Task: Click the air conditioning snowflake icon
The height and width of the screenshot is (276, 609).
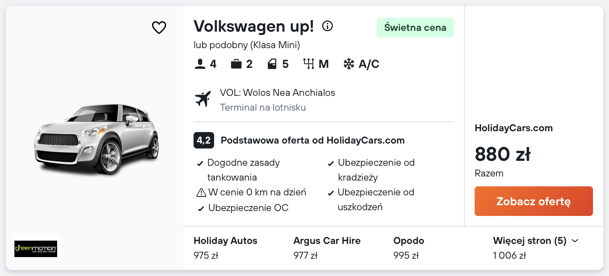Action: 349,64
